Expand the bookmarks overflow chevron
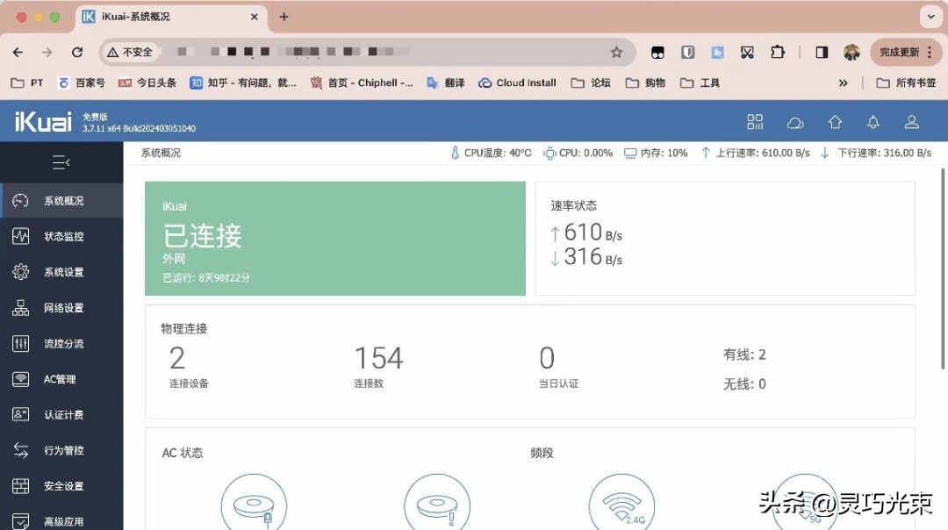The height and width of the screenshot is (530, 948). (x=843, y=82)
